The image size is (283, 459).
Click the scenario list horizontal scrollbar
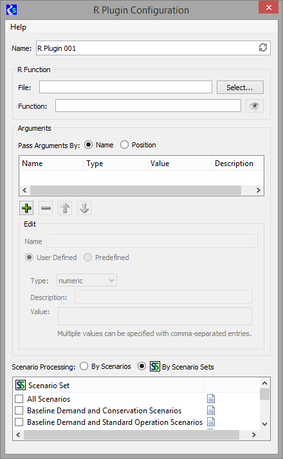point(131,435)
